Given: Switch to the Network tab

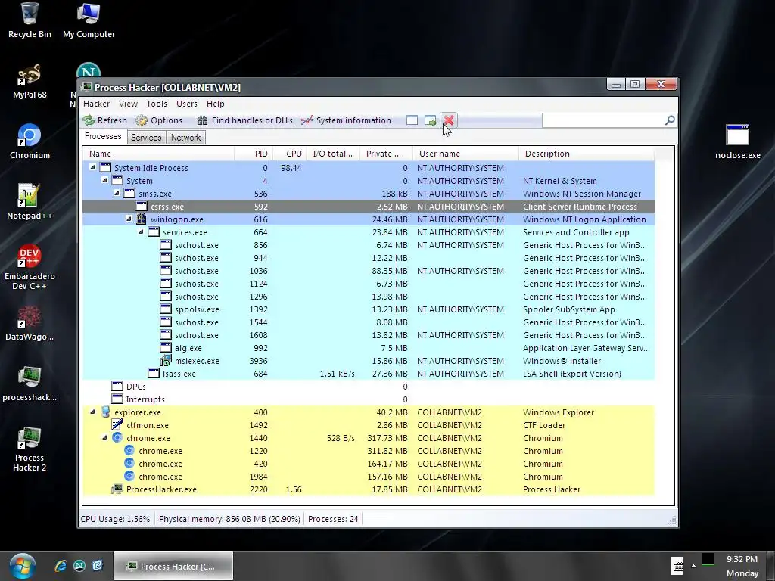Looking at the screenshot, I should coord(186,138).
